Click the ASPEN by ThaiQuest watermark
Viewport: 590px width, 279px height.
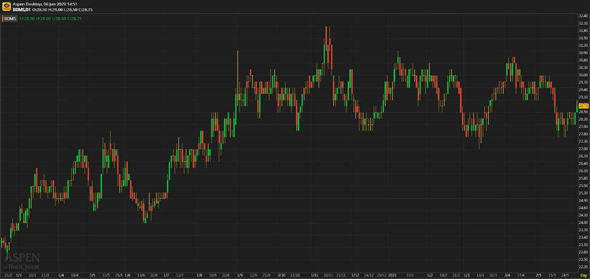pos(22,260)
